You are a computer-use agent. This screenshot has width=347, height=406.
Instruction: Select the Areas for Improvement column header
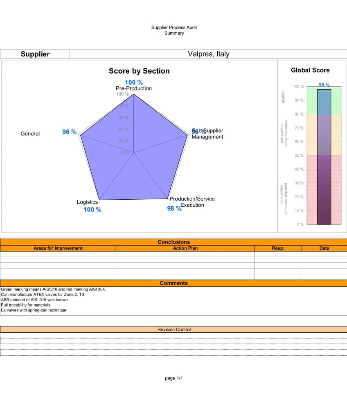point(58,248)
